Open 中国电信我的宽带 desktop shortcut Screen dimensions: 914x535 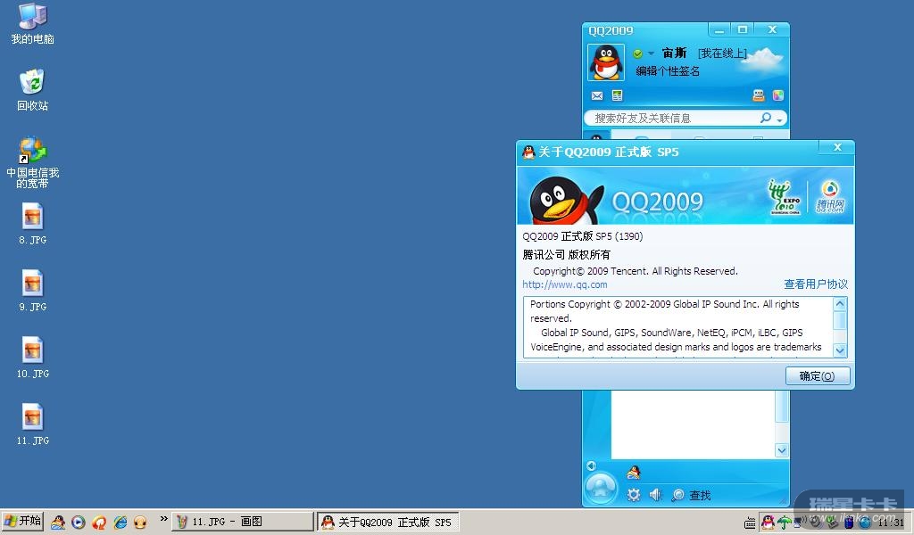coord(33,162)
